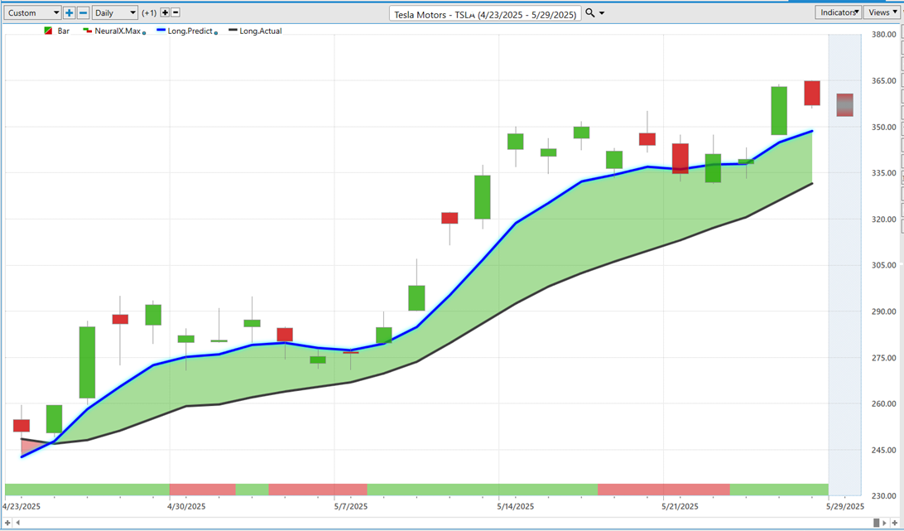Open the Indicators menu

838,12
